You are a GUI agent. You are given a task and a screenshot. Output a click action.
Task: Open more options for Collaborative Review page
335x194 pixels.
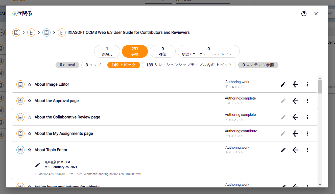click(x=307, y=117)
